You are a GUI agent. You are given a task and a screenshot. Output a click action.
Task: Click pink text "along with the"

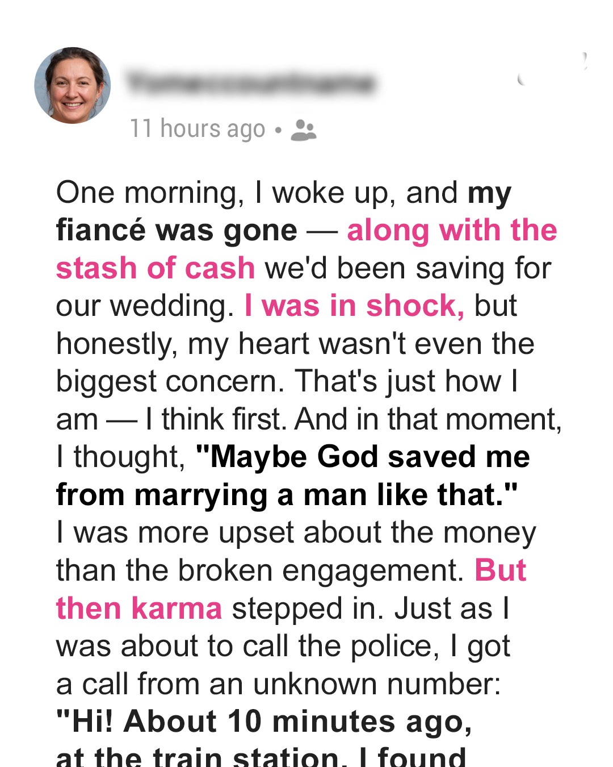[x=452, y=231]
